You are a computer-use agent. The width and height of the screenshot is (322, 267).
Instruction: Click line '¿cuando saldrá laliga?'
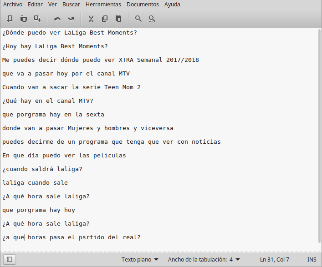pyautogui.click(x=42, y=169)
